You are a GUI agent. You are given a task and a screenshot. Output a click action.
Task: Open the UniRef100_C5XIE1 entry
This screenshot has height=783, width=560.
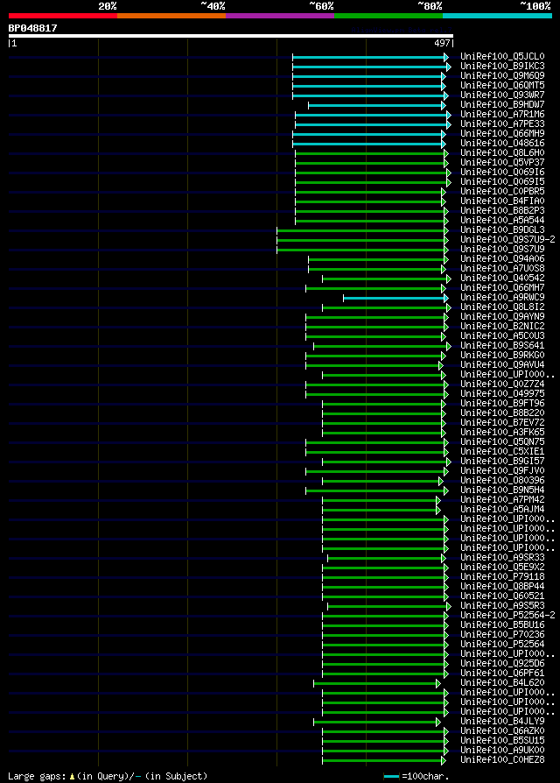click(502, 451)
